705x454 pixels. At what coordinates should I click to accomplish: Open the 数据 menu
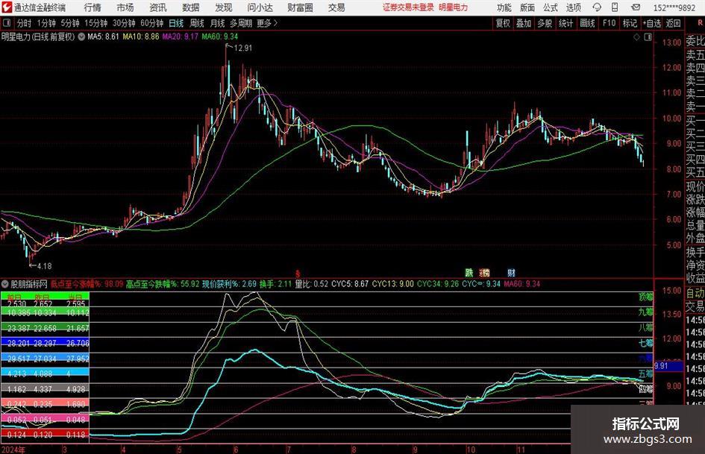coord(191,7)
